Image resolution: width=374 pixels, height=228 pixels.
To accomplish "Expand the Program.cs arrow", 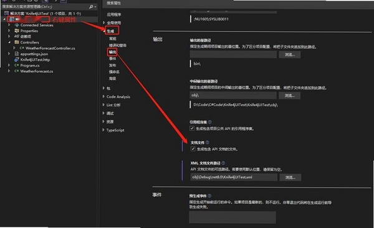I will [x=9, y=65].
